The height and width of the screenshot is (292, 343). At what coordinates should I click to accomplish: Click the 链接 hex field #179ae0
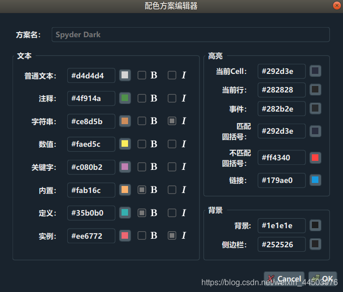282,180
